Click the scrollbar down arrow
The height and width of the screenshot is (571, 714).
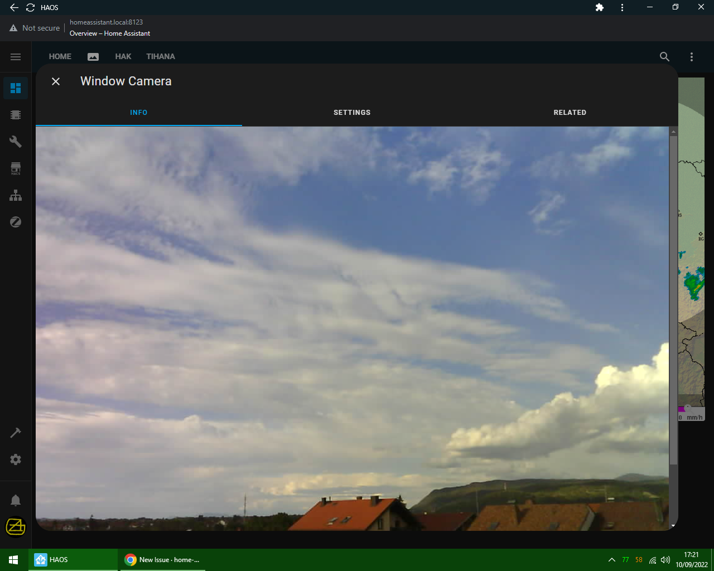pos(673,525)
